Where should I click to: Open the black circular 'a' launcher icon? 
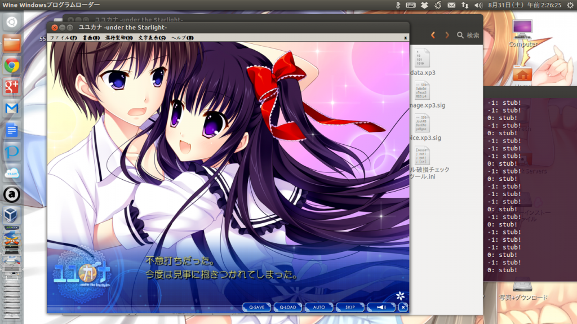point(12,195)
